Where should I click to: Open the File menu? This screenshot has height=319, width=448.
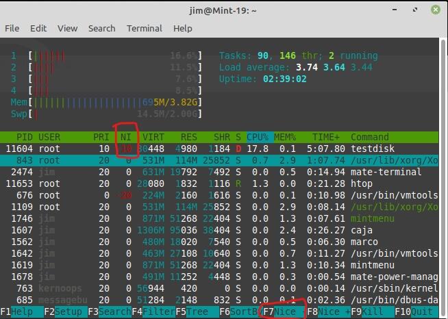[x=12, y=29]
